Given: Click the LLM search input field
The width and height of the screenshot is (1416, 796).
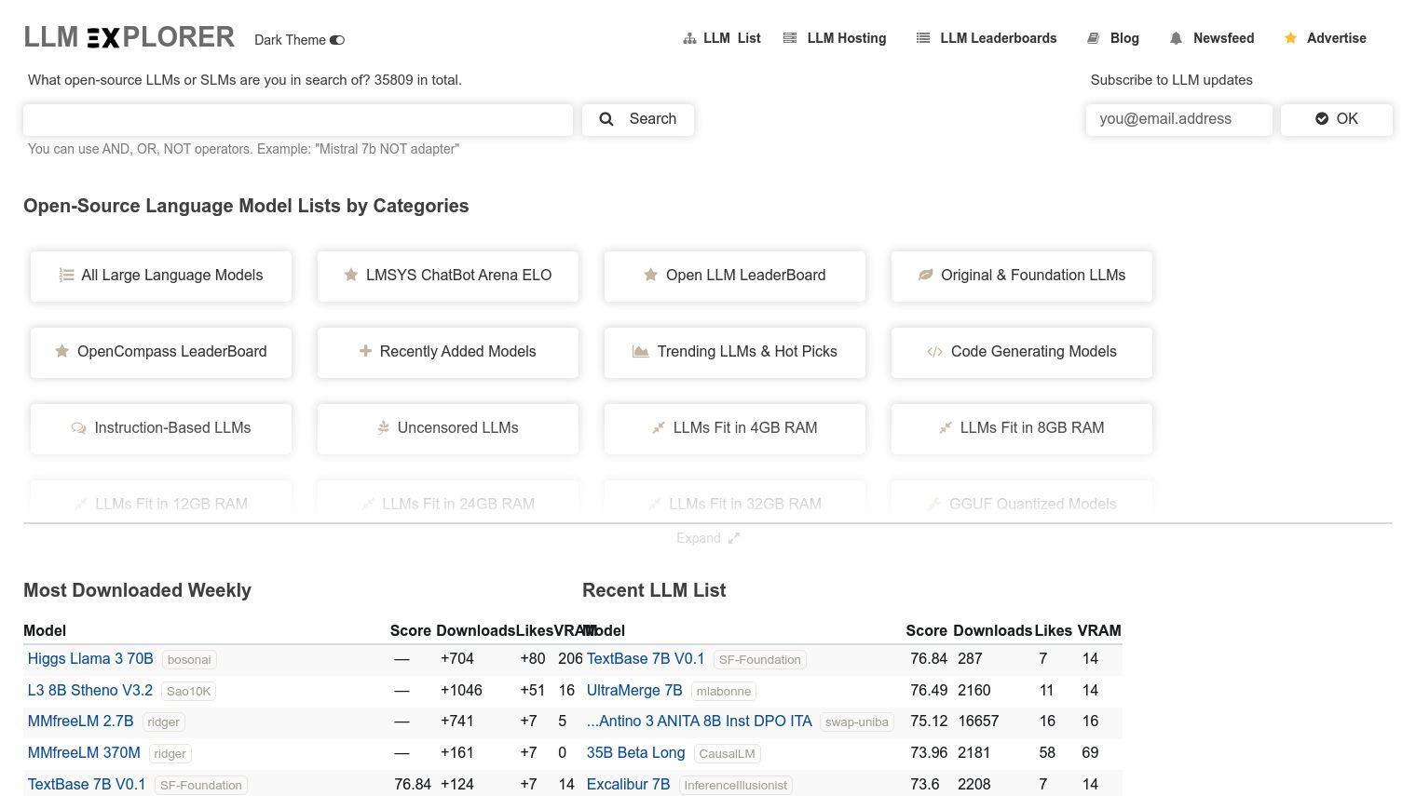Looking at the screenshot, I should pyautogui.click(x=298, y=119).
